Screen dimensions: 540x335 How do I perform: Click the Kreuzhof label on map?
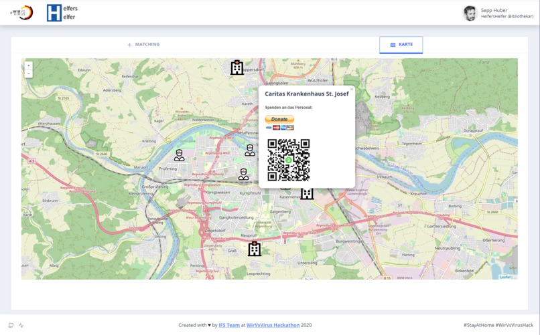[419, 194]
